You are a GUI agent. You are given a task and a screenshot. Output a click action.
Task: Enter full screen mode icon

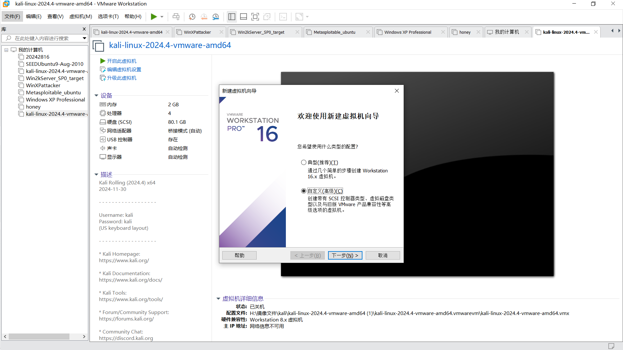coord(255,17)
